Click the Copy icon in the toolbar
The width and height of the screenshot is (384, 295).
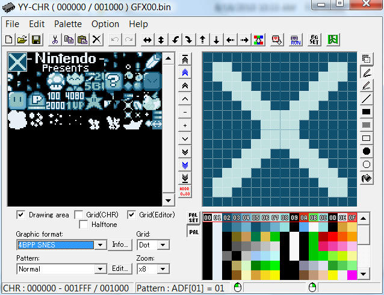[x=69, y=40]
